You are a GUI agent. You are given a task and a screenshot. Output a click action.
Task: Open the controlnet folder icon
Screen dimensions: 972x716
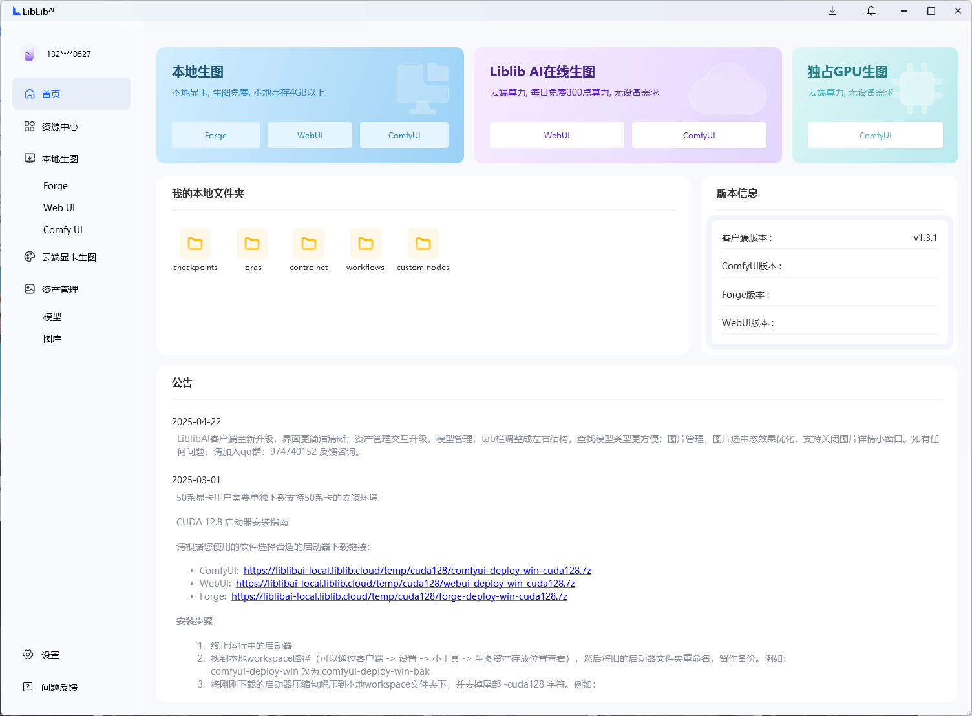click(x=309, y=244)
